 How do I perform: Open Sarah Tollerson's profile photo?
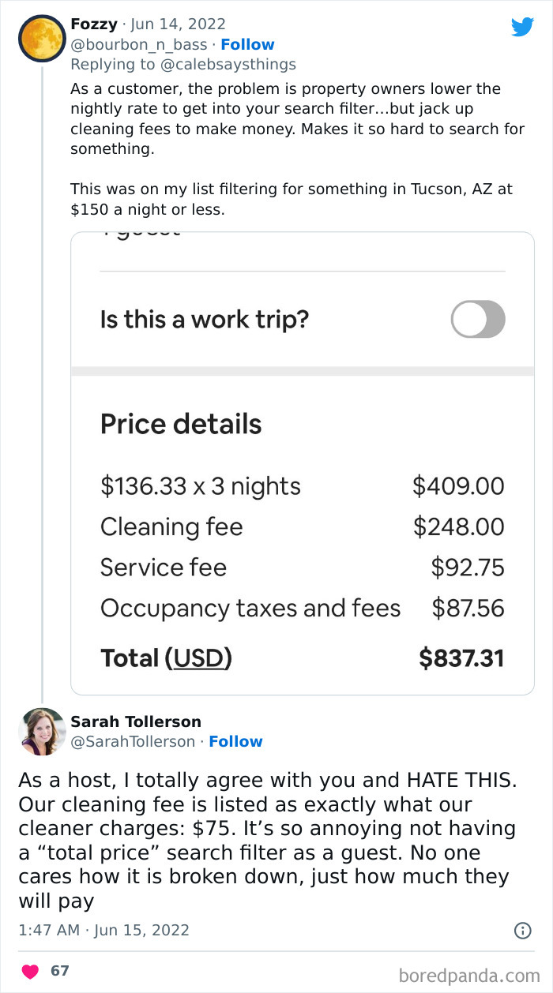tap(42, 731)
